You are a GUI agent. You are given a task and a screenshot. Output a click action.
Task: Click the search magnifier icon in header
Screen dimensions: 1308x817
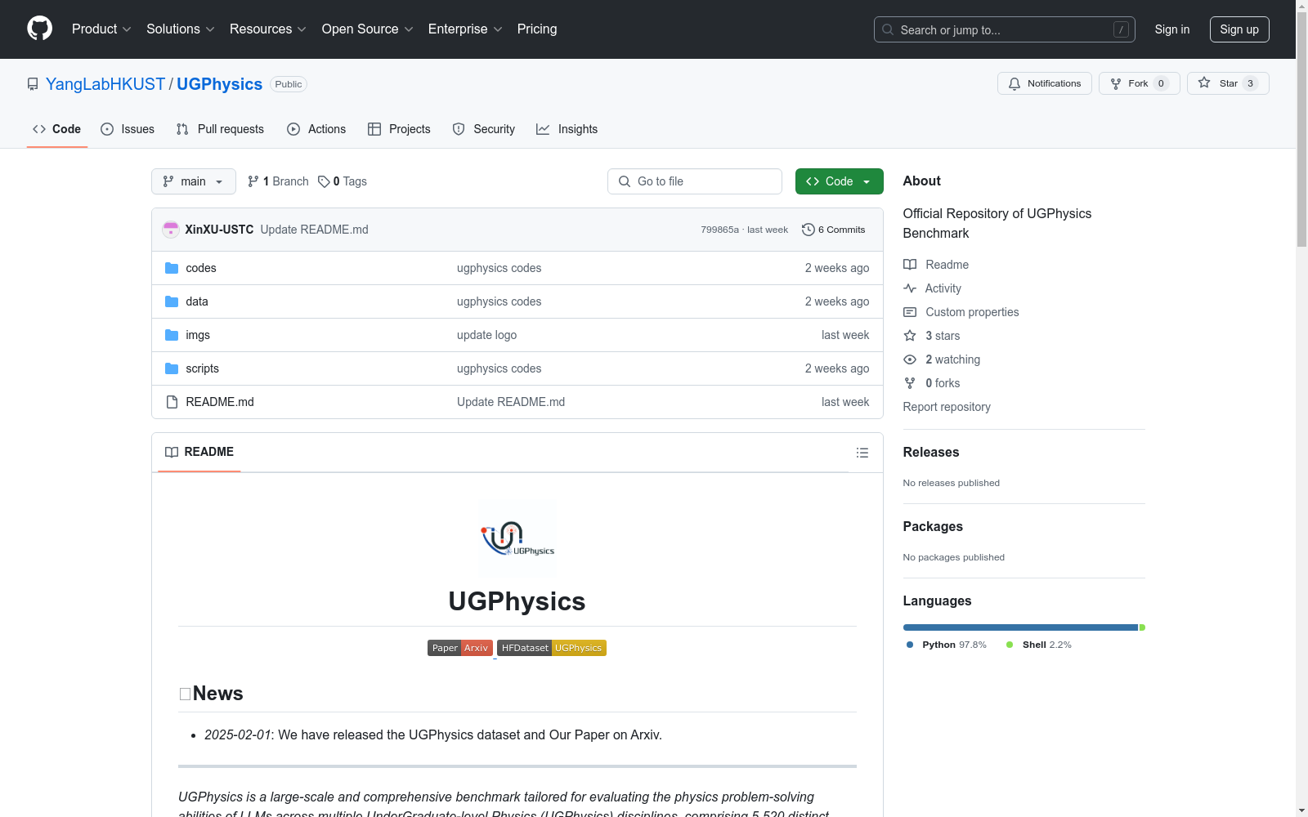(x=888, y=29)
